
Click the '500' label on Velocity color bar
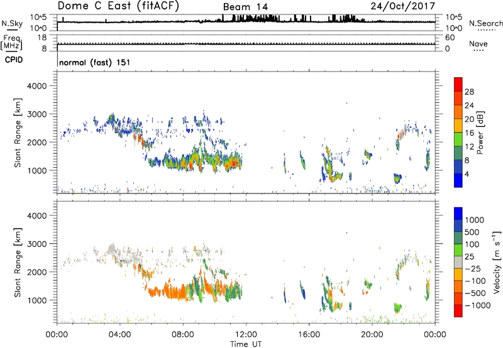click(x=472, y=232)
